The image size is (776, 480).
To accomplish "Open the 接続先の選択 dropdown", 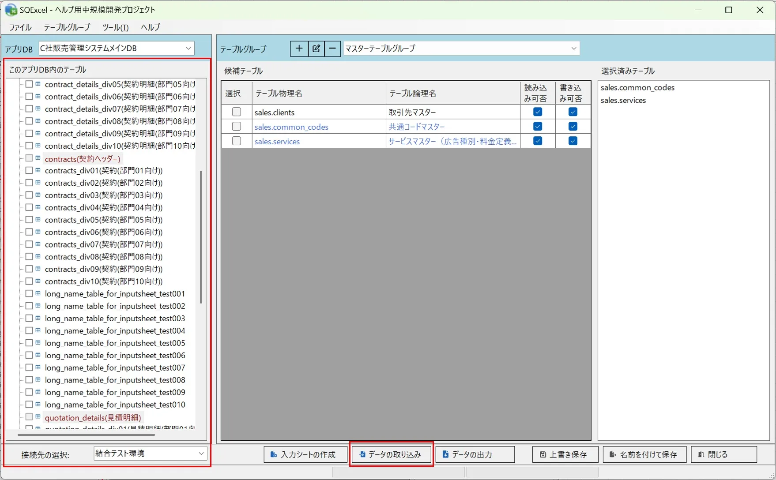I will 150,454.
